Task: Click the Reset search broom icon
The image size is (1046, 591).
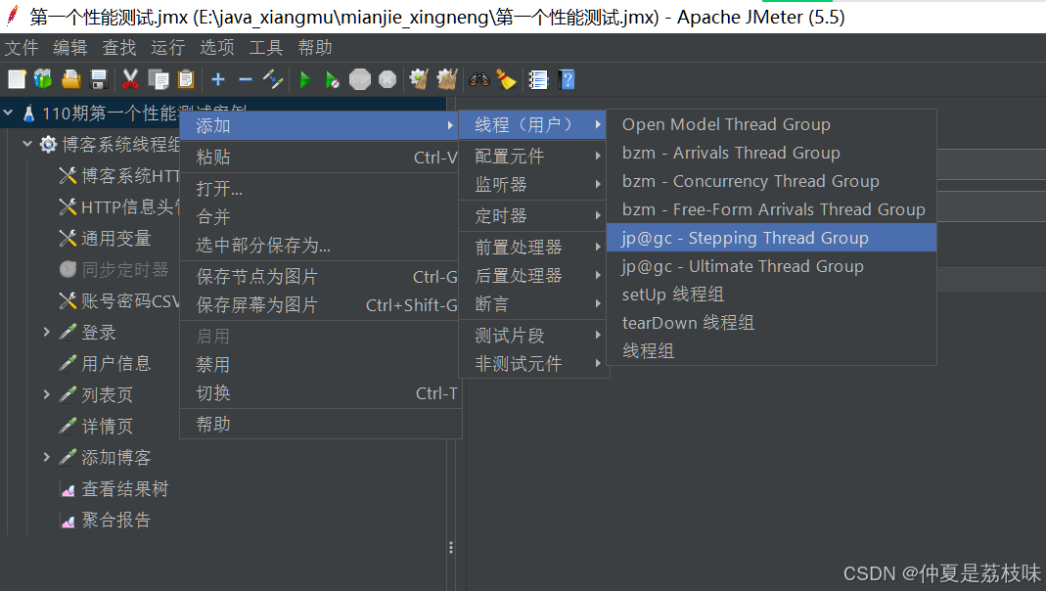Action: [506, 80]
